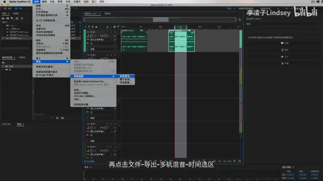The image size is (323, 181).
Task: Choose 整个会话 in the multitrack mixdown submenu
Action: pyautogui.click(x=126, y=80)
